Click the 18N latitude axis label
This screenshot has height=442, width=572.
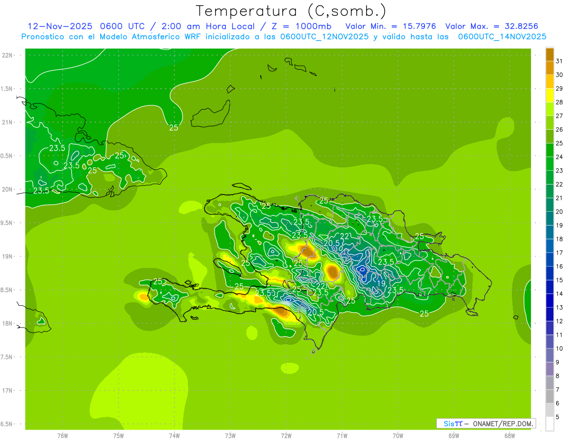click(7, 324)
